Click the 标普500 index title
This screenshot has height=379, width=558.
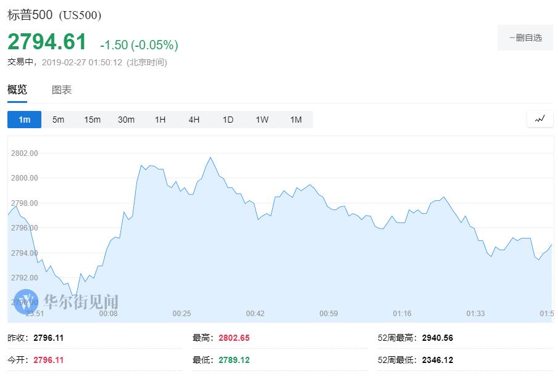pyautogui.click(x=31, y=15)
